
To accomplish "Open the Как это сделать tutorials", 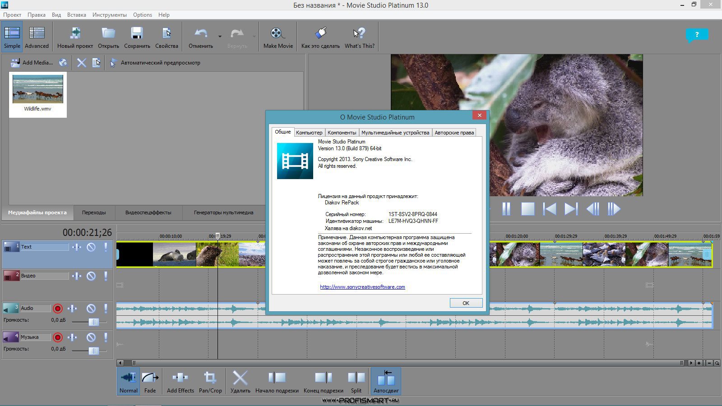I will click(x=320, y=37).
